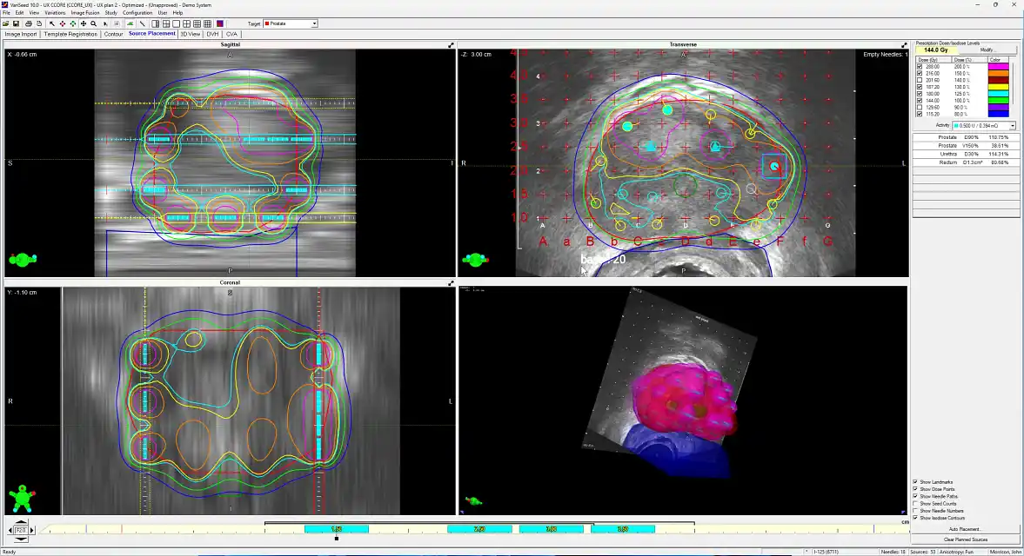Switch to the DVH tab
Viewport: 1024px width, 556px height.
[212, 34]
